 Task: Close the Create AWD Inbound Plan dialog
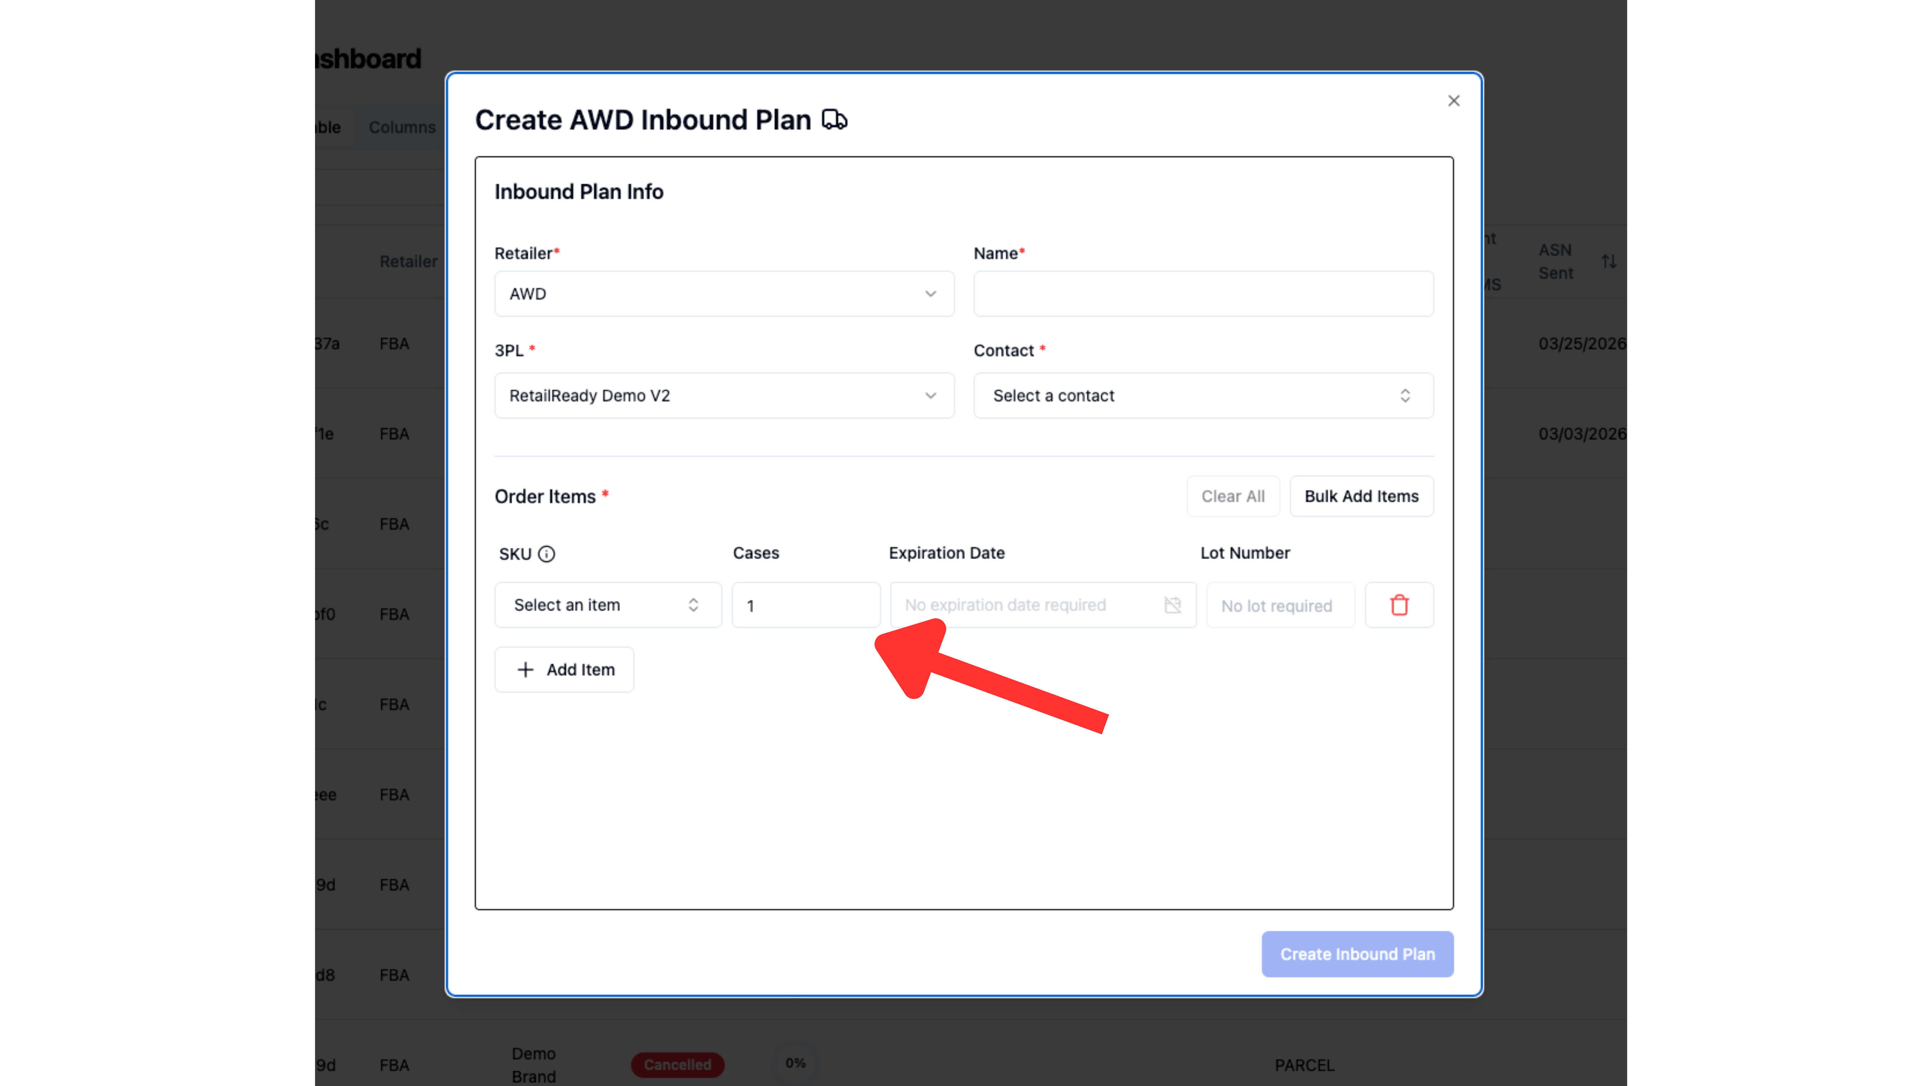pos(1453,101)
